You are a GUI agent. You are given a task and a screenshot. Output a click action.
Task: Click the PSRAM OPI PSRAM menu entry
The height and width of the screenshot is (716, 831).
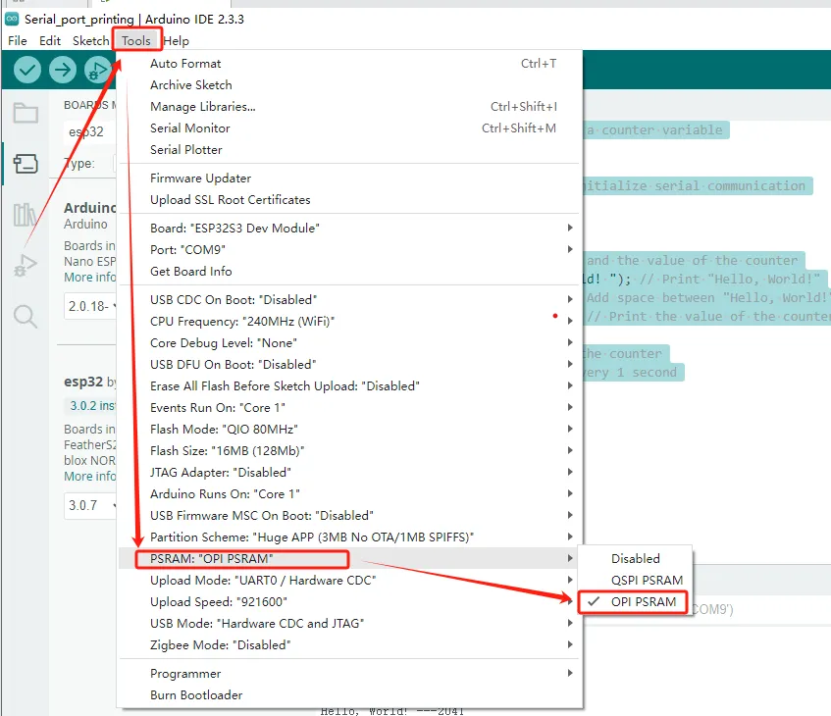350,559
